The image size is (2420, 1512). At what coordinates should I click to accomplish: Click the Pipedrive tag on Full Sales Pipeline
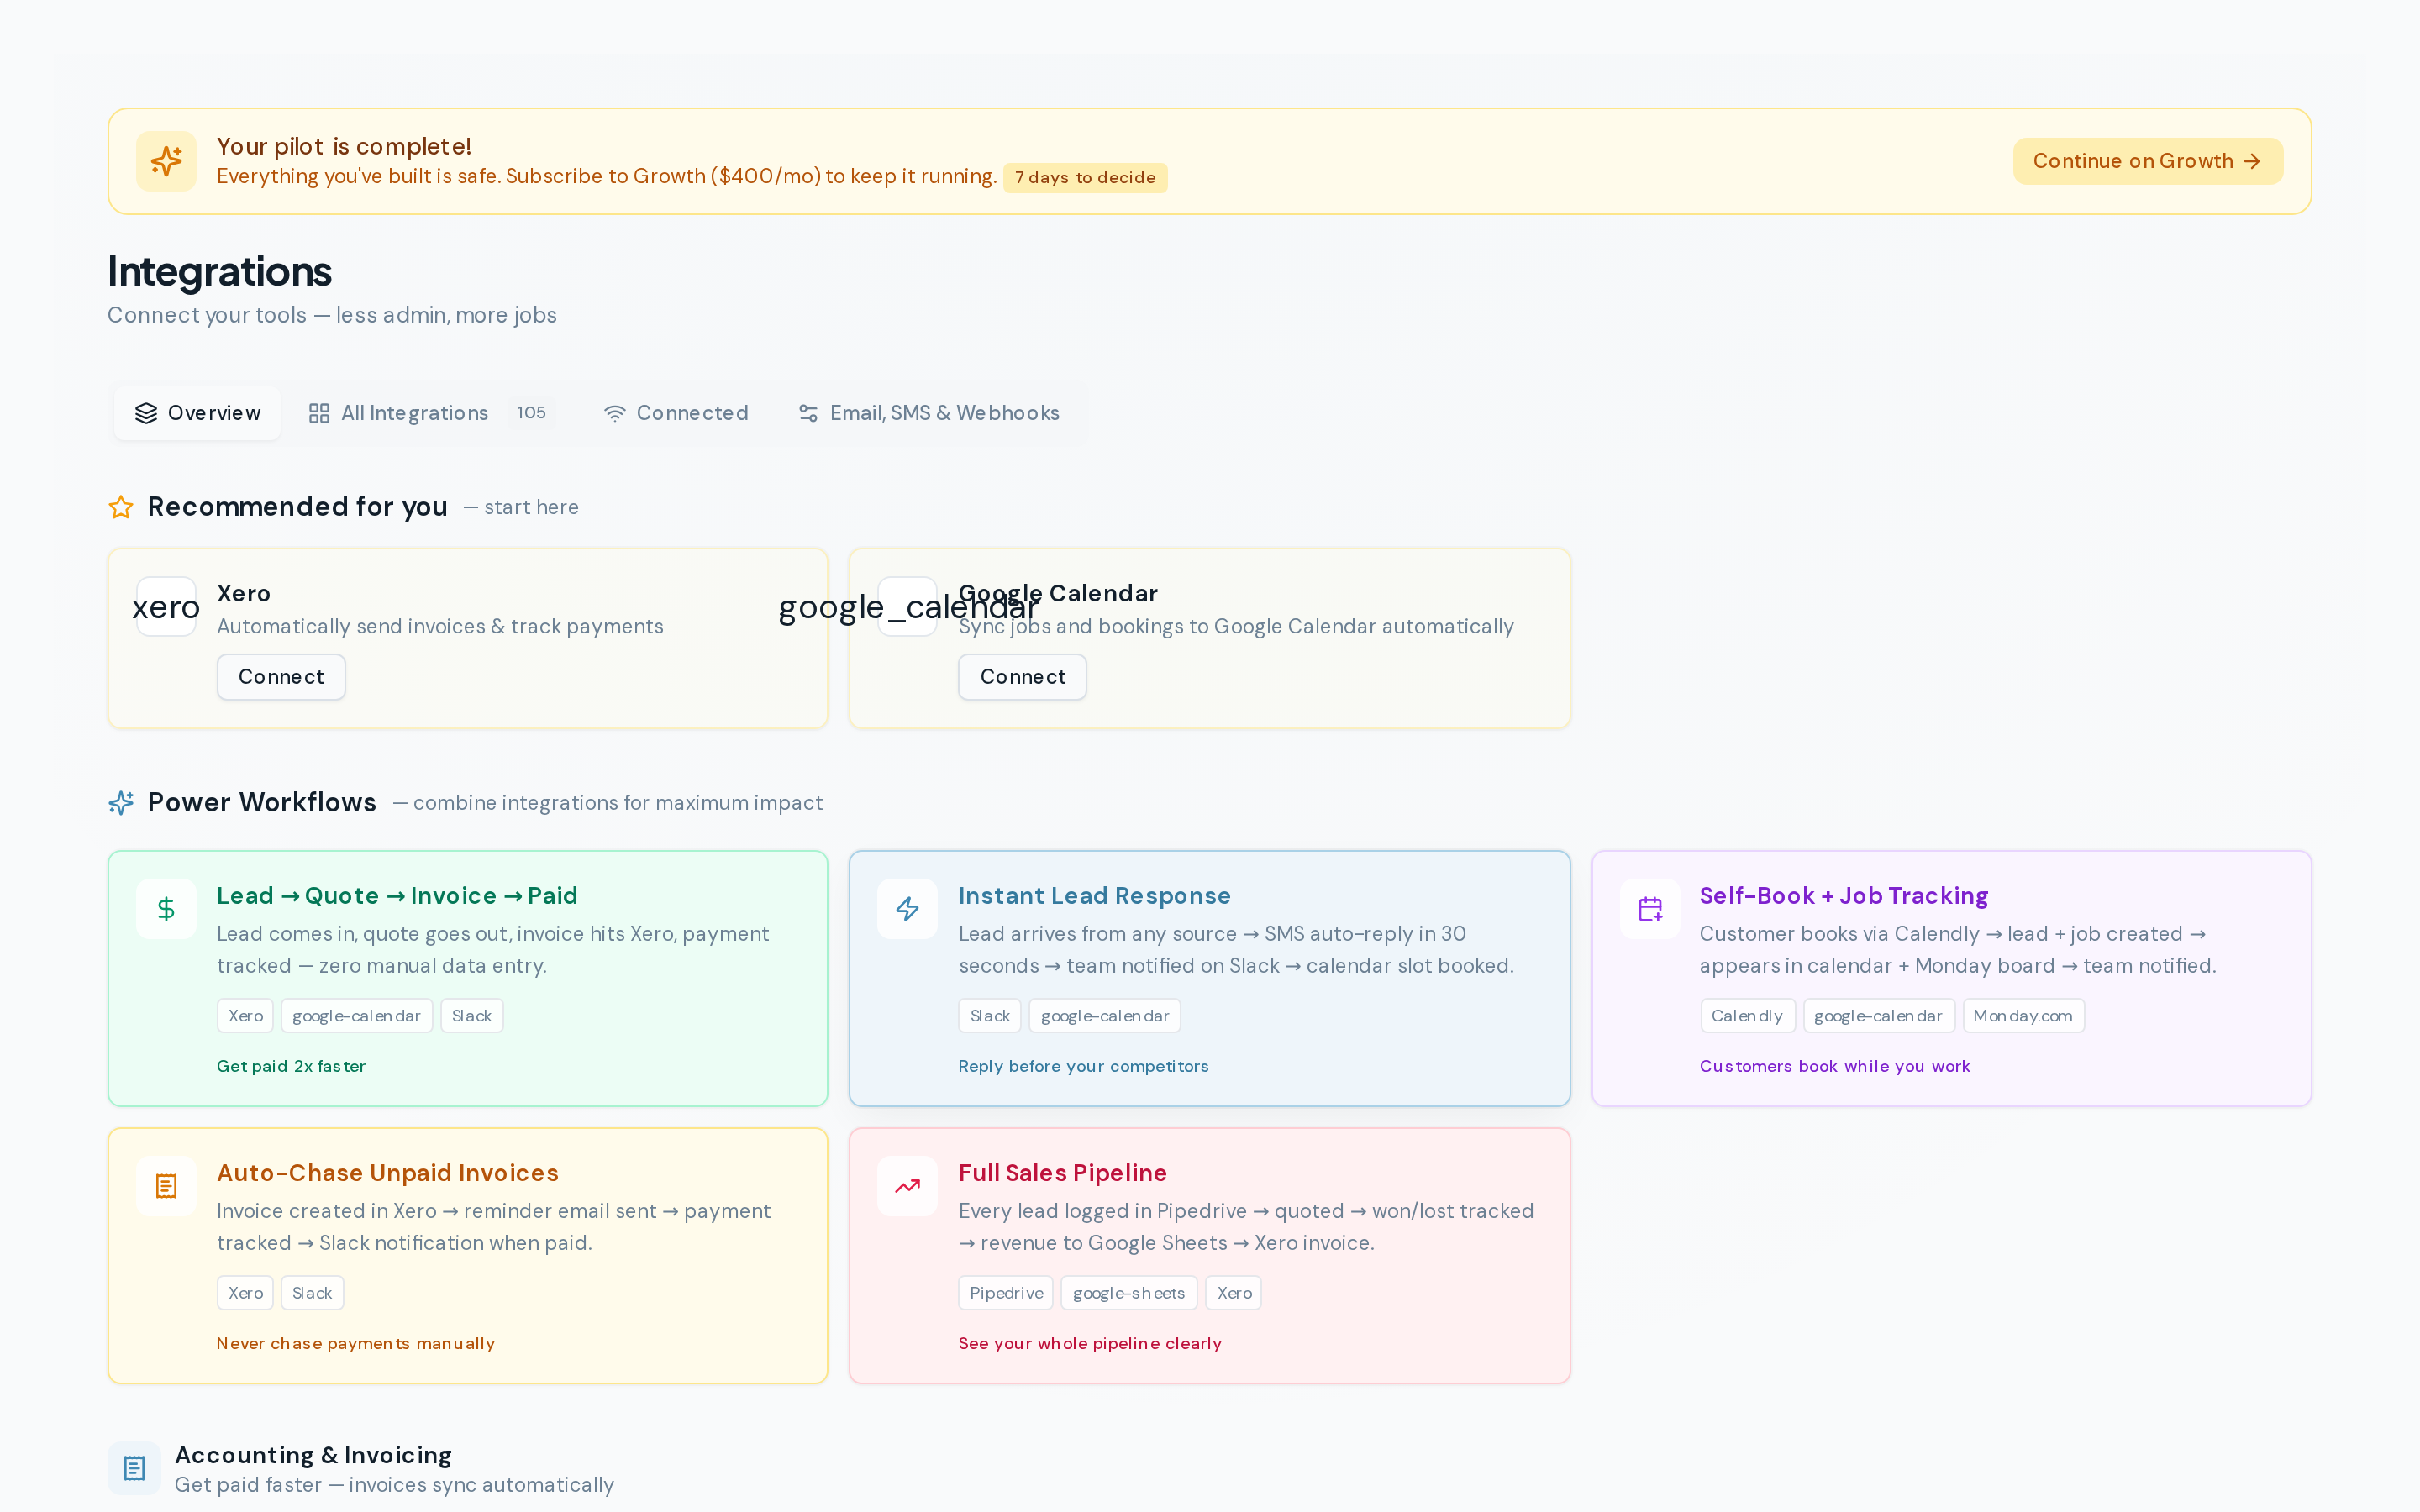pos(1006,1293)
